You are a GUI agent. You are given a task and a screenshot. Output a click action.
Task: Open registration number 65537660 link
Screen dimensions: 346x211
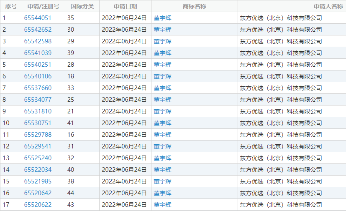(x=38, y=88)
